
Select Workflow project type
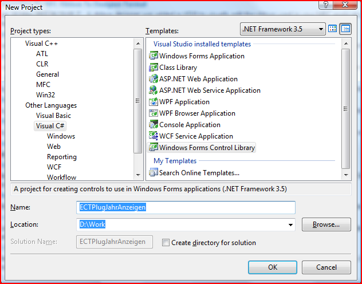point(62,177)
